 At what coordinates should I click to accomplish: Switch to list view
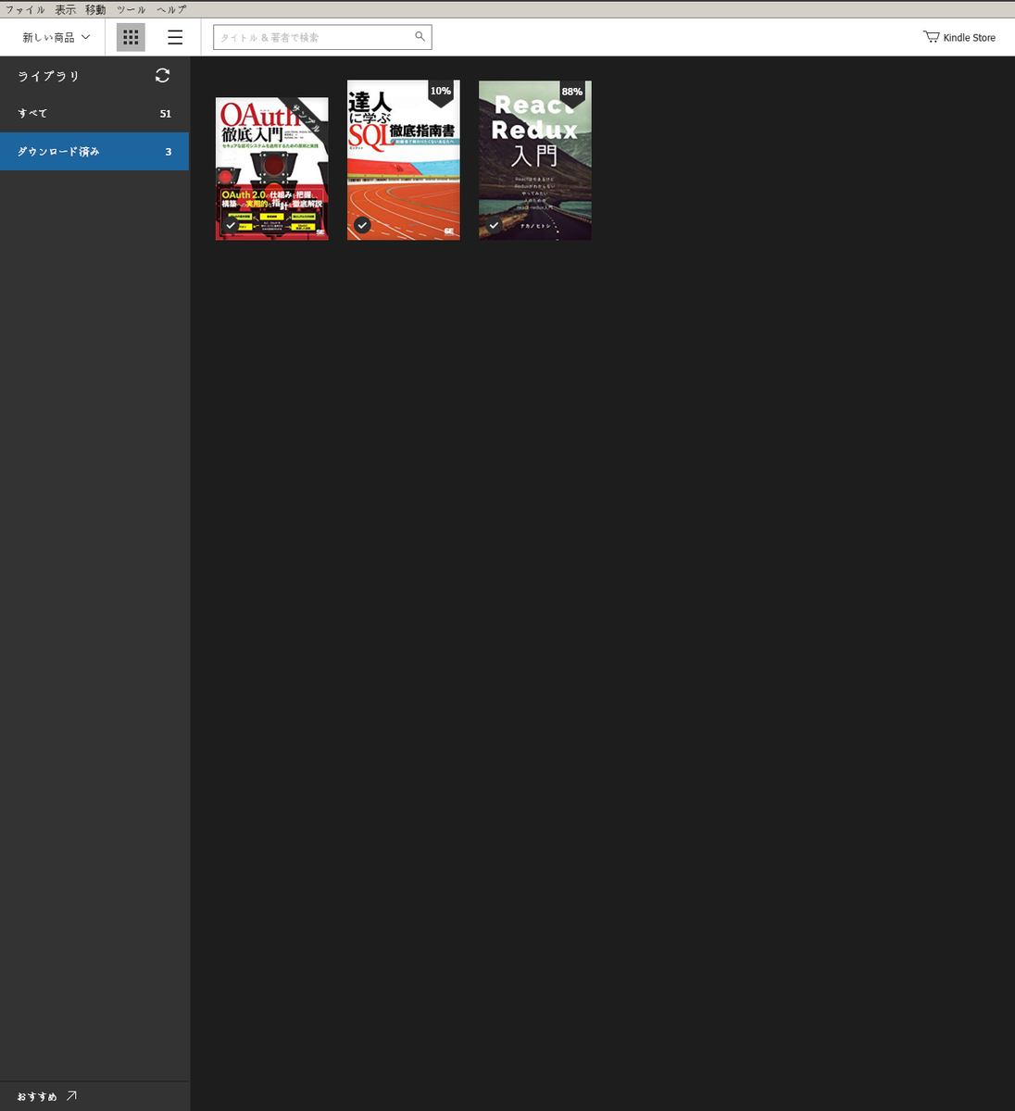click(x=175, y=37)
